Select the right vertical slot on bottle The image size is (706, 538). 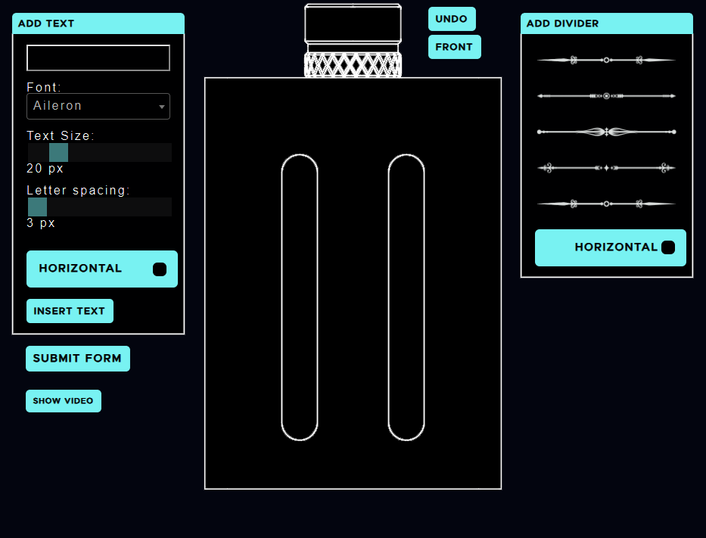click(406, 297)
